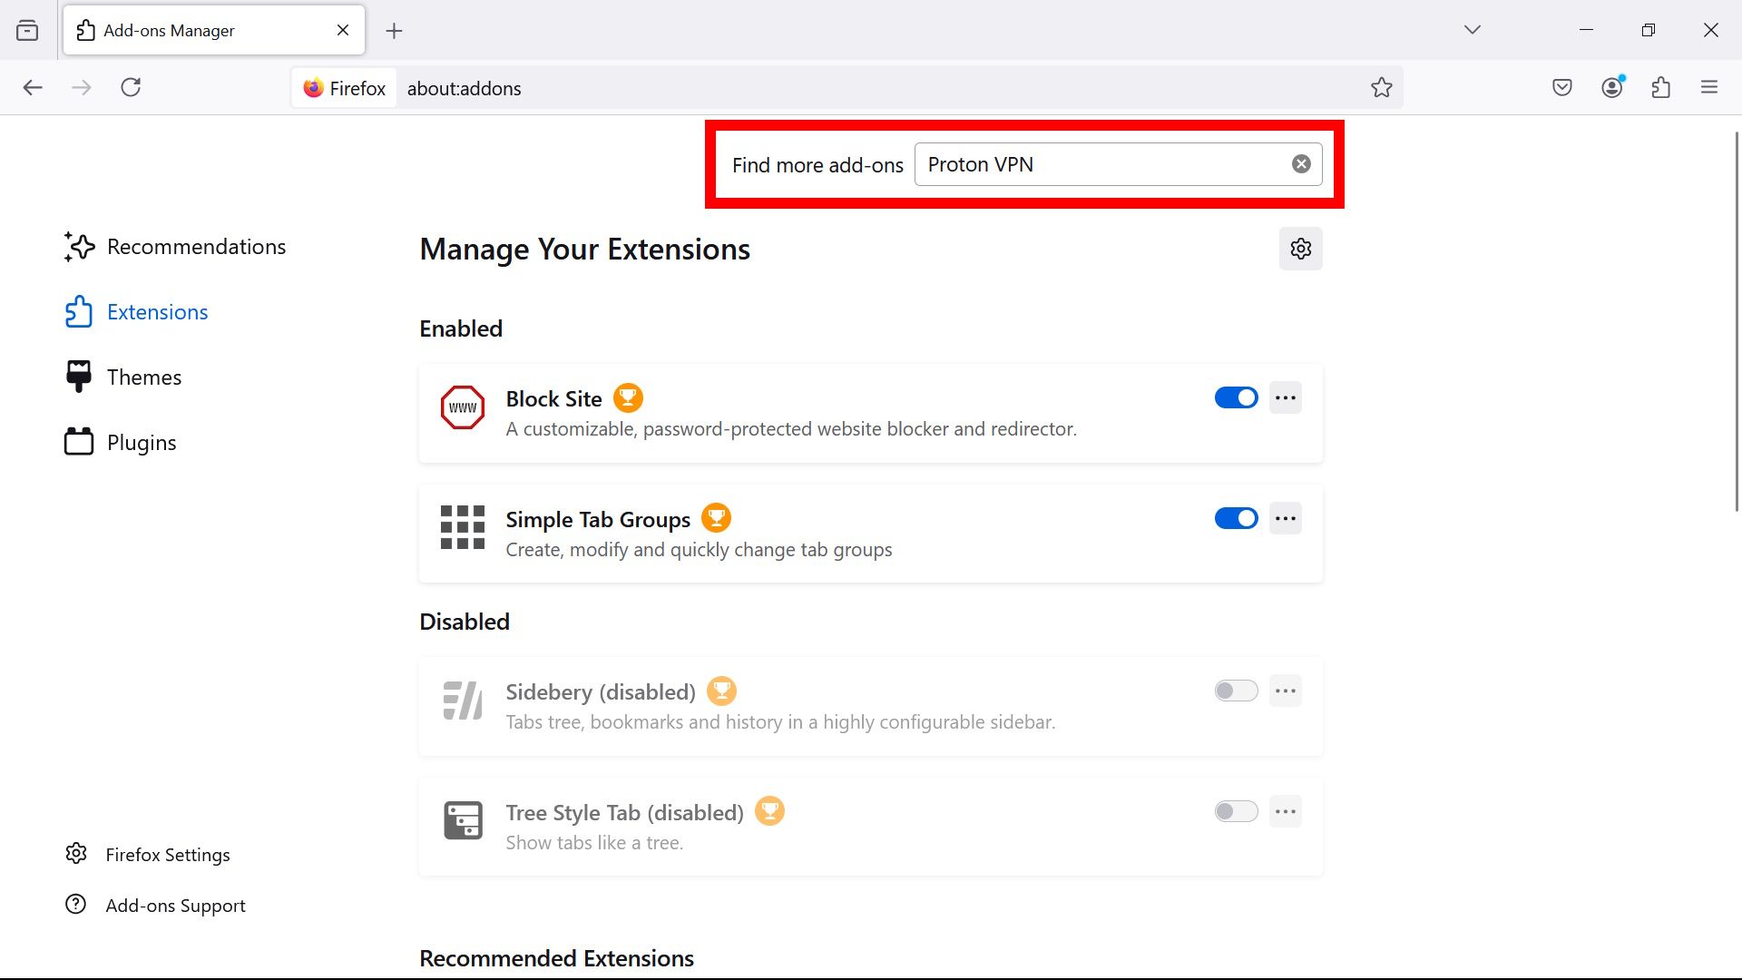
Task: Click the Disabled section heading
Action: point(465,622)
